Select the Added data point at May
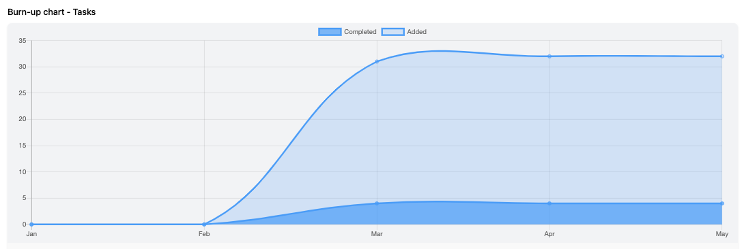The width and height of the screenshot is (742, 249). (x=722, y=56)
